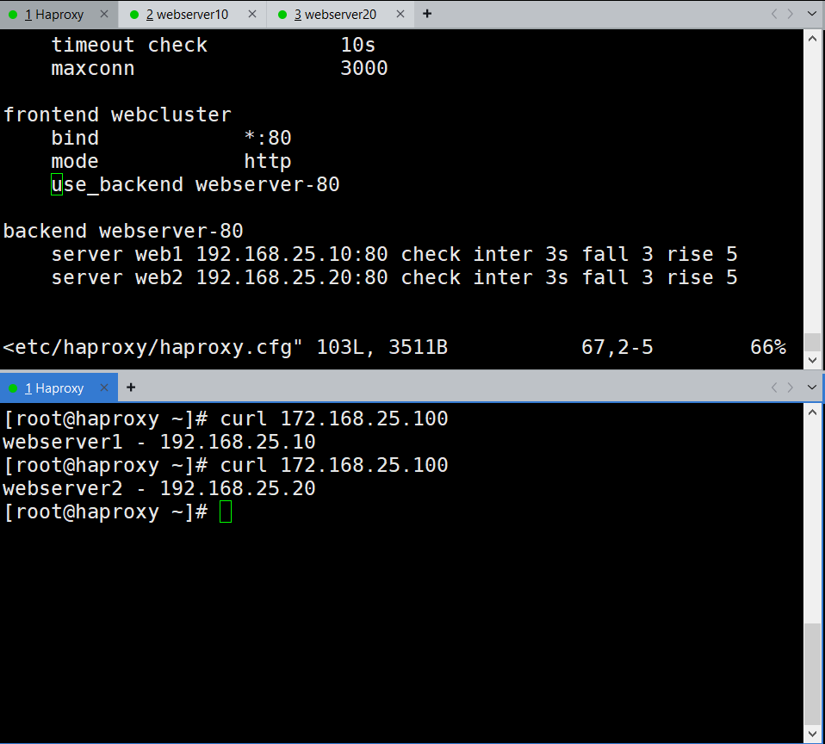Click the web2 server IP 192.168.25.20:80
The image size is (825, 744).
[x=292, y=277]
